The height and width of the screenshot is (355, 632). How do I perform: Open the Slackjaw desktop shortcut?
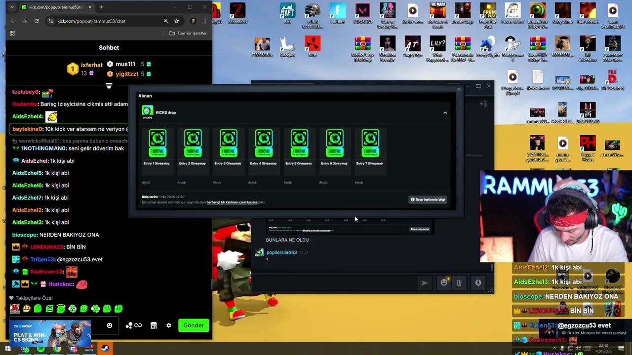pyautogui.click(x=287, y=46)
